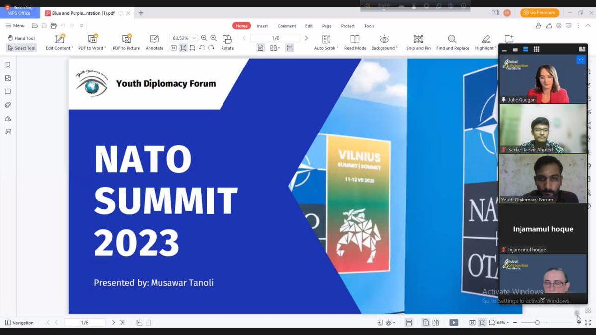Switch to the Comment tab
The width and height of the screenshot is (596, 335).
(287, 26)
